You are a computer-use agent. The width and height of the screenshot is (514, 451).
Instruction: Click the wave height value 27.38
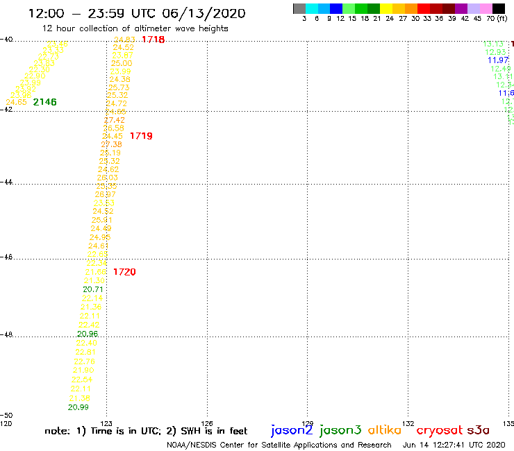point(111,144)
